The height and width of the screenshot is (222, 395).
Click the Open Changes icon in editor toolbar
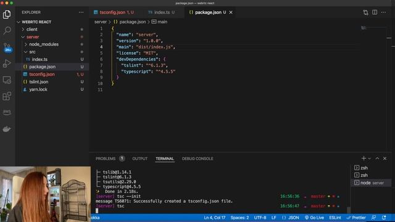(365, 12)
